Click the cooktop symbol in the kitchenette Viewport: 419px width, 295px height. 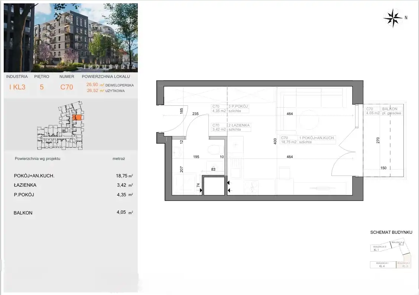point(251,188)
